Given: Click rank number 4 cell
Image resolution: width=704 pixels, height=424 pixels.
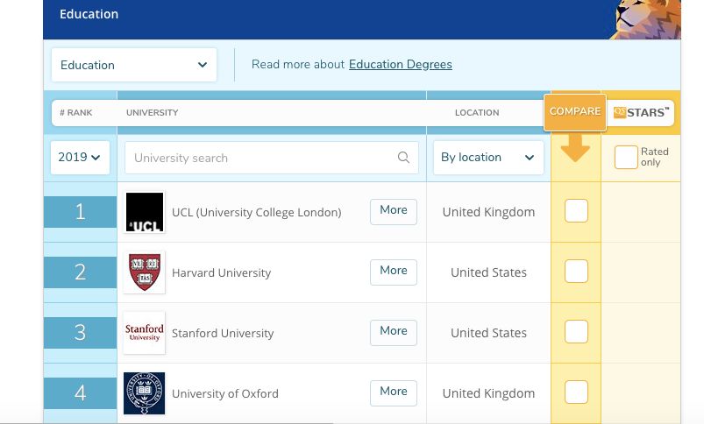Looking at the screenshot, I should [x=80, y=393].
